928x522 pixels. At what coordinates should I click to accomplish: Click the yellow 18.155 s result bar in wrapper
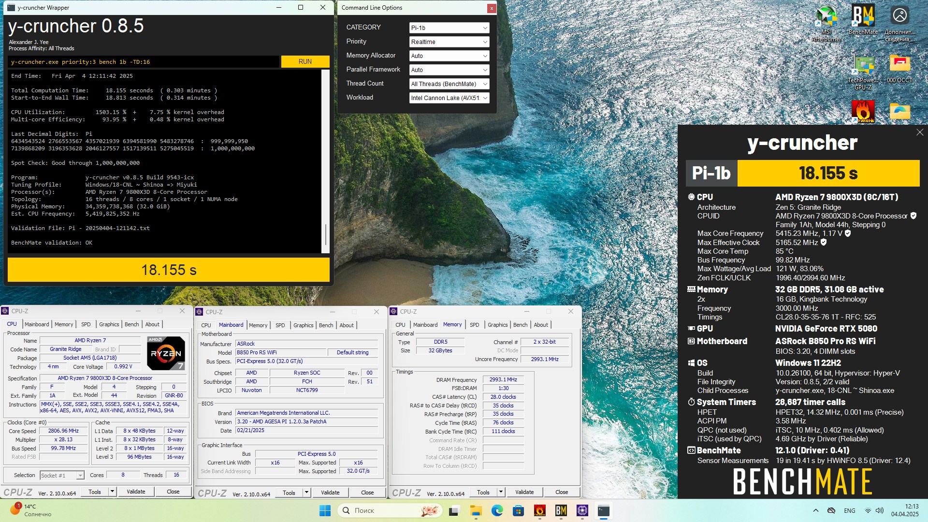tap(169, 270)
